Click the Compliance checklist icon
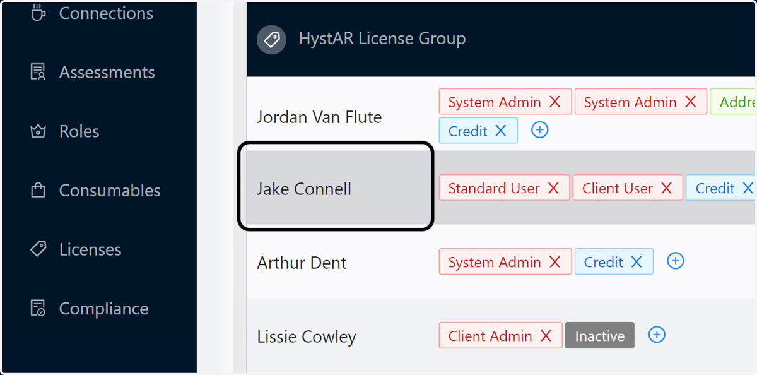 tap(38, 308)
